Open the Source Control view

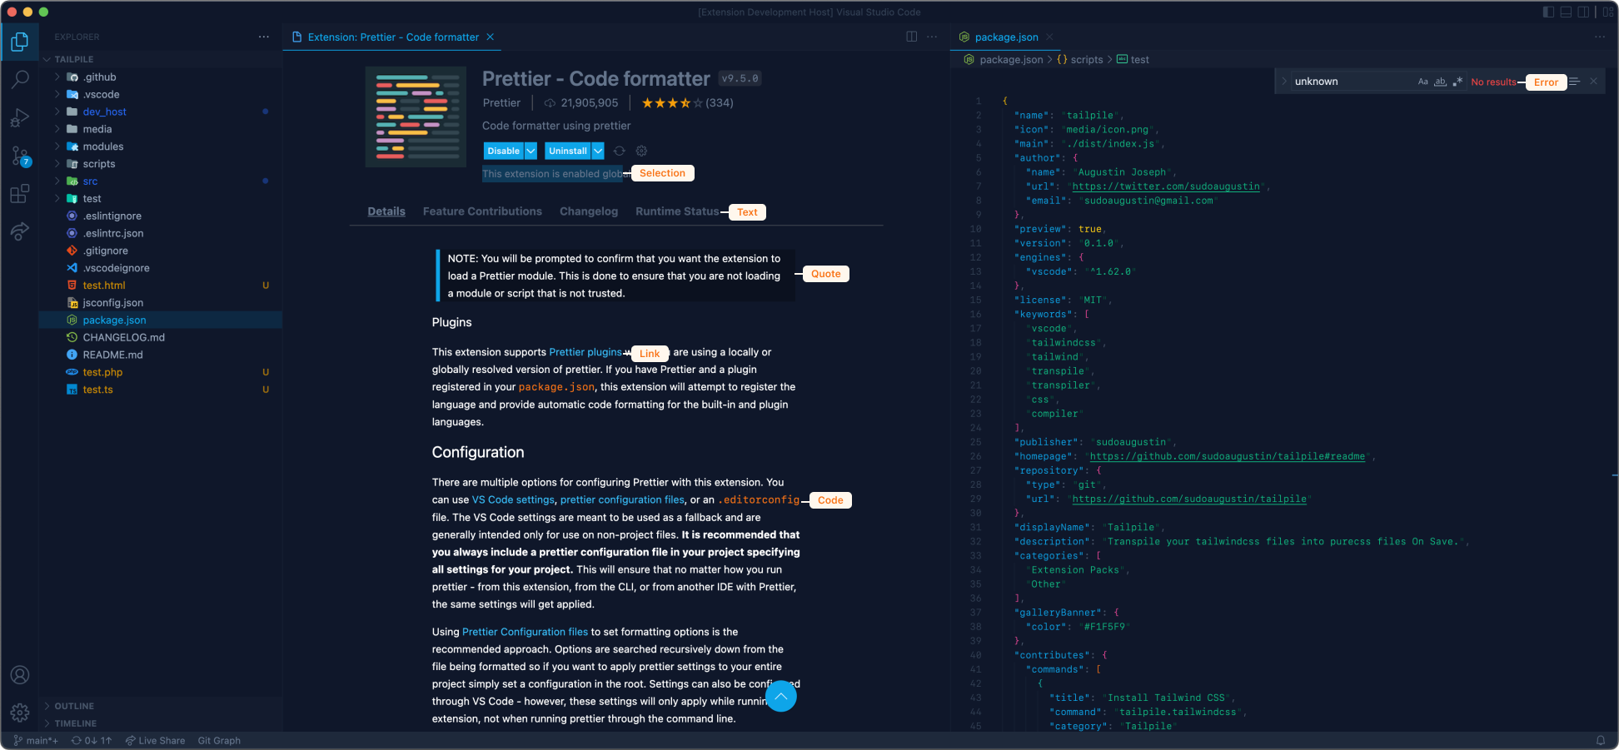point(20,156)
